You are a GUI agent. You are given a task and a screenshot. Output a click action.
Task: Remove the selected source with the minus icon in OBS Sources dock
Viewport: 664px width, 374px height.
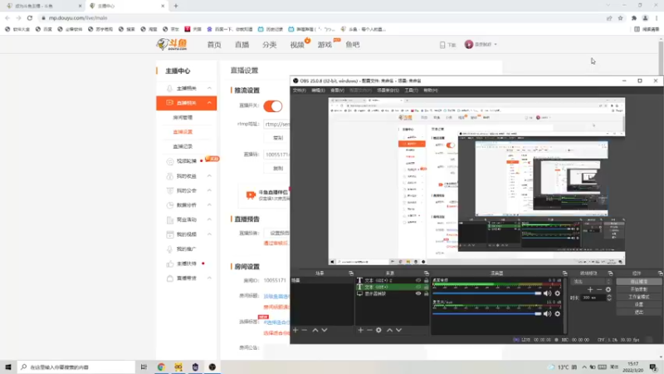pyautogui.click(x=369, y=330)
